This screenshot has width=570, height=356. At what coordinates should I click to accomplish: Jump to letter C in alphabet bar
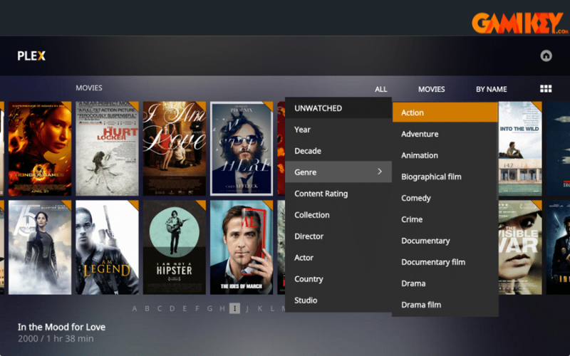coord(159,308)
